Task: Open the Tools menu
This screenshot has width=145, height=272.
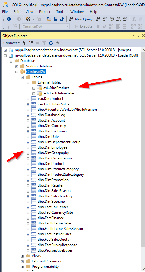Action: tap(60, 12)
